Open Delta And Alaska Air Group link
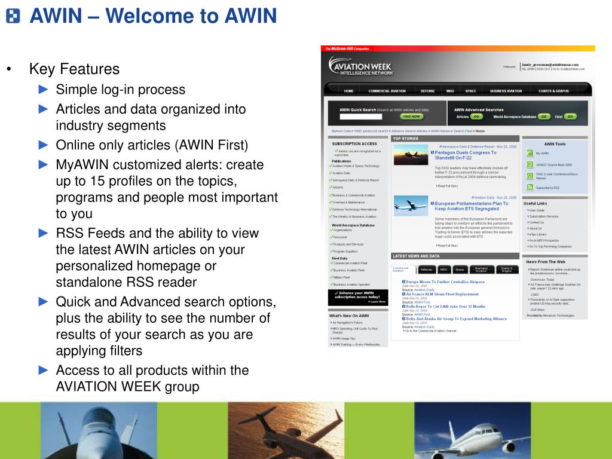This screenshot has height=459, width=612. [456, 319]
